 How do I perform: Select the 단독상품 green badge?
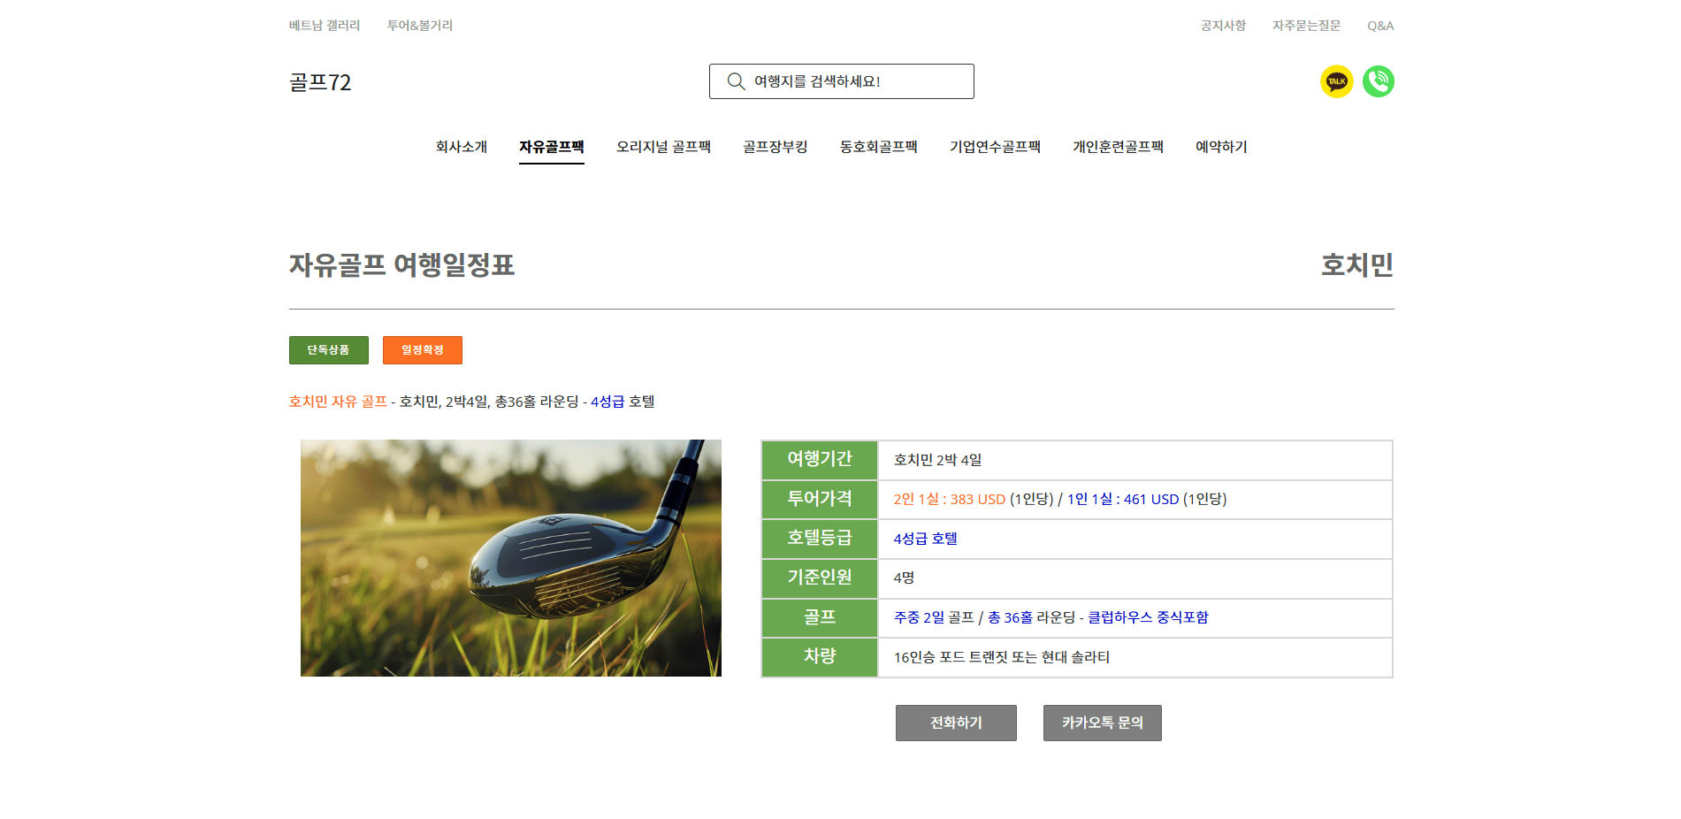click(x=328, y=350)
